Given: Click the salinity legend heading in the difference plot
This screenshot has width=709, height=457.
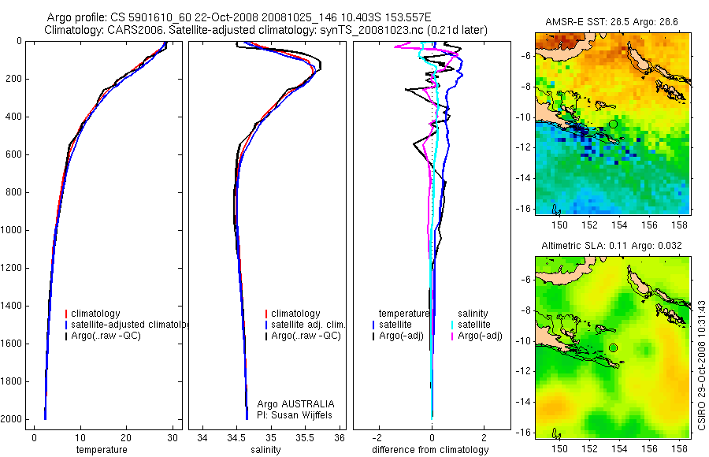Looking at the screenshot, I should coord(473,314).
